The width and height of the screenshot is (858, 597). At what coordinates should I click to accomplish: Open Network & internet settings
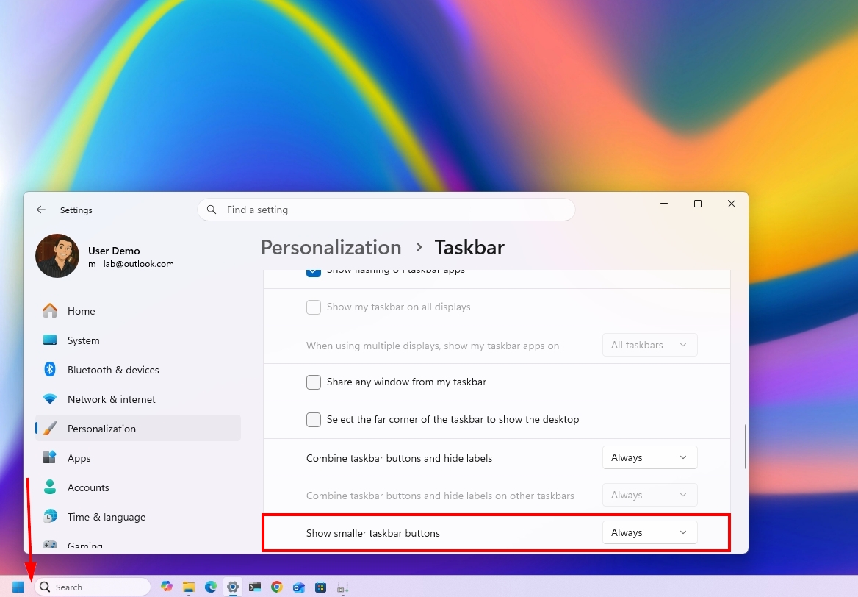click(x=138, y=399)
